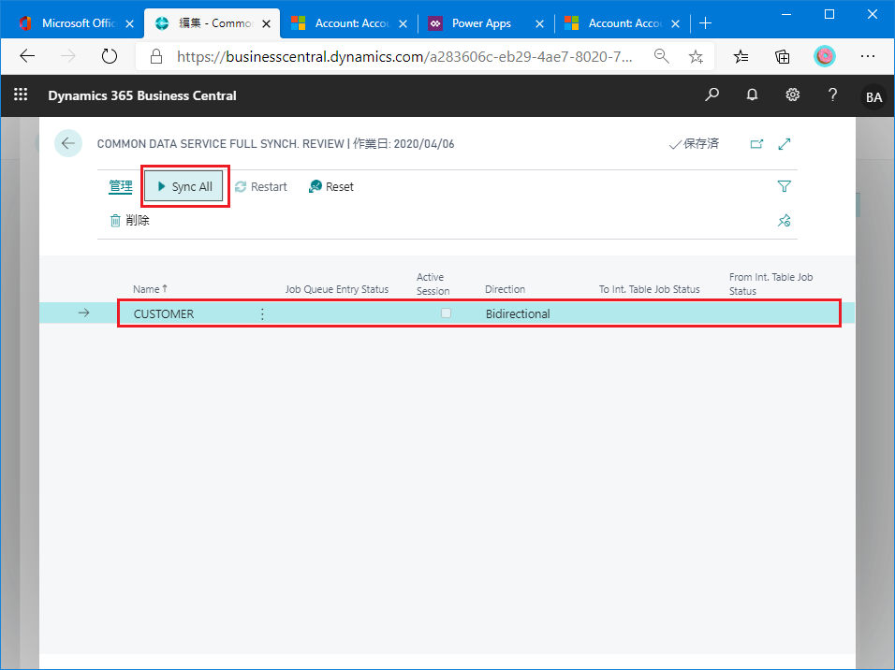Open the Business Central search magnifier
This screenshot has width=895, height=670.
coord(712,95)
